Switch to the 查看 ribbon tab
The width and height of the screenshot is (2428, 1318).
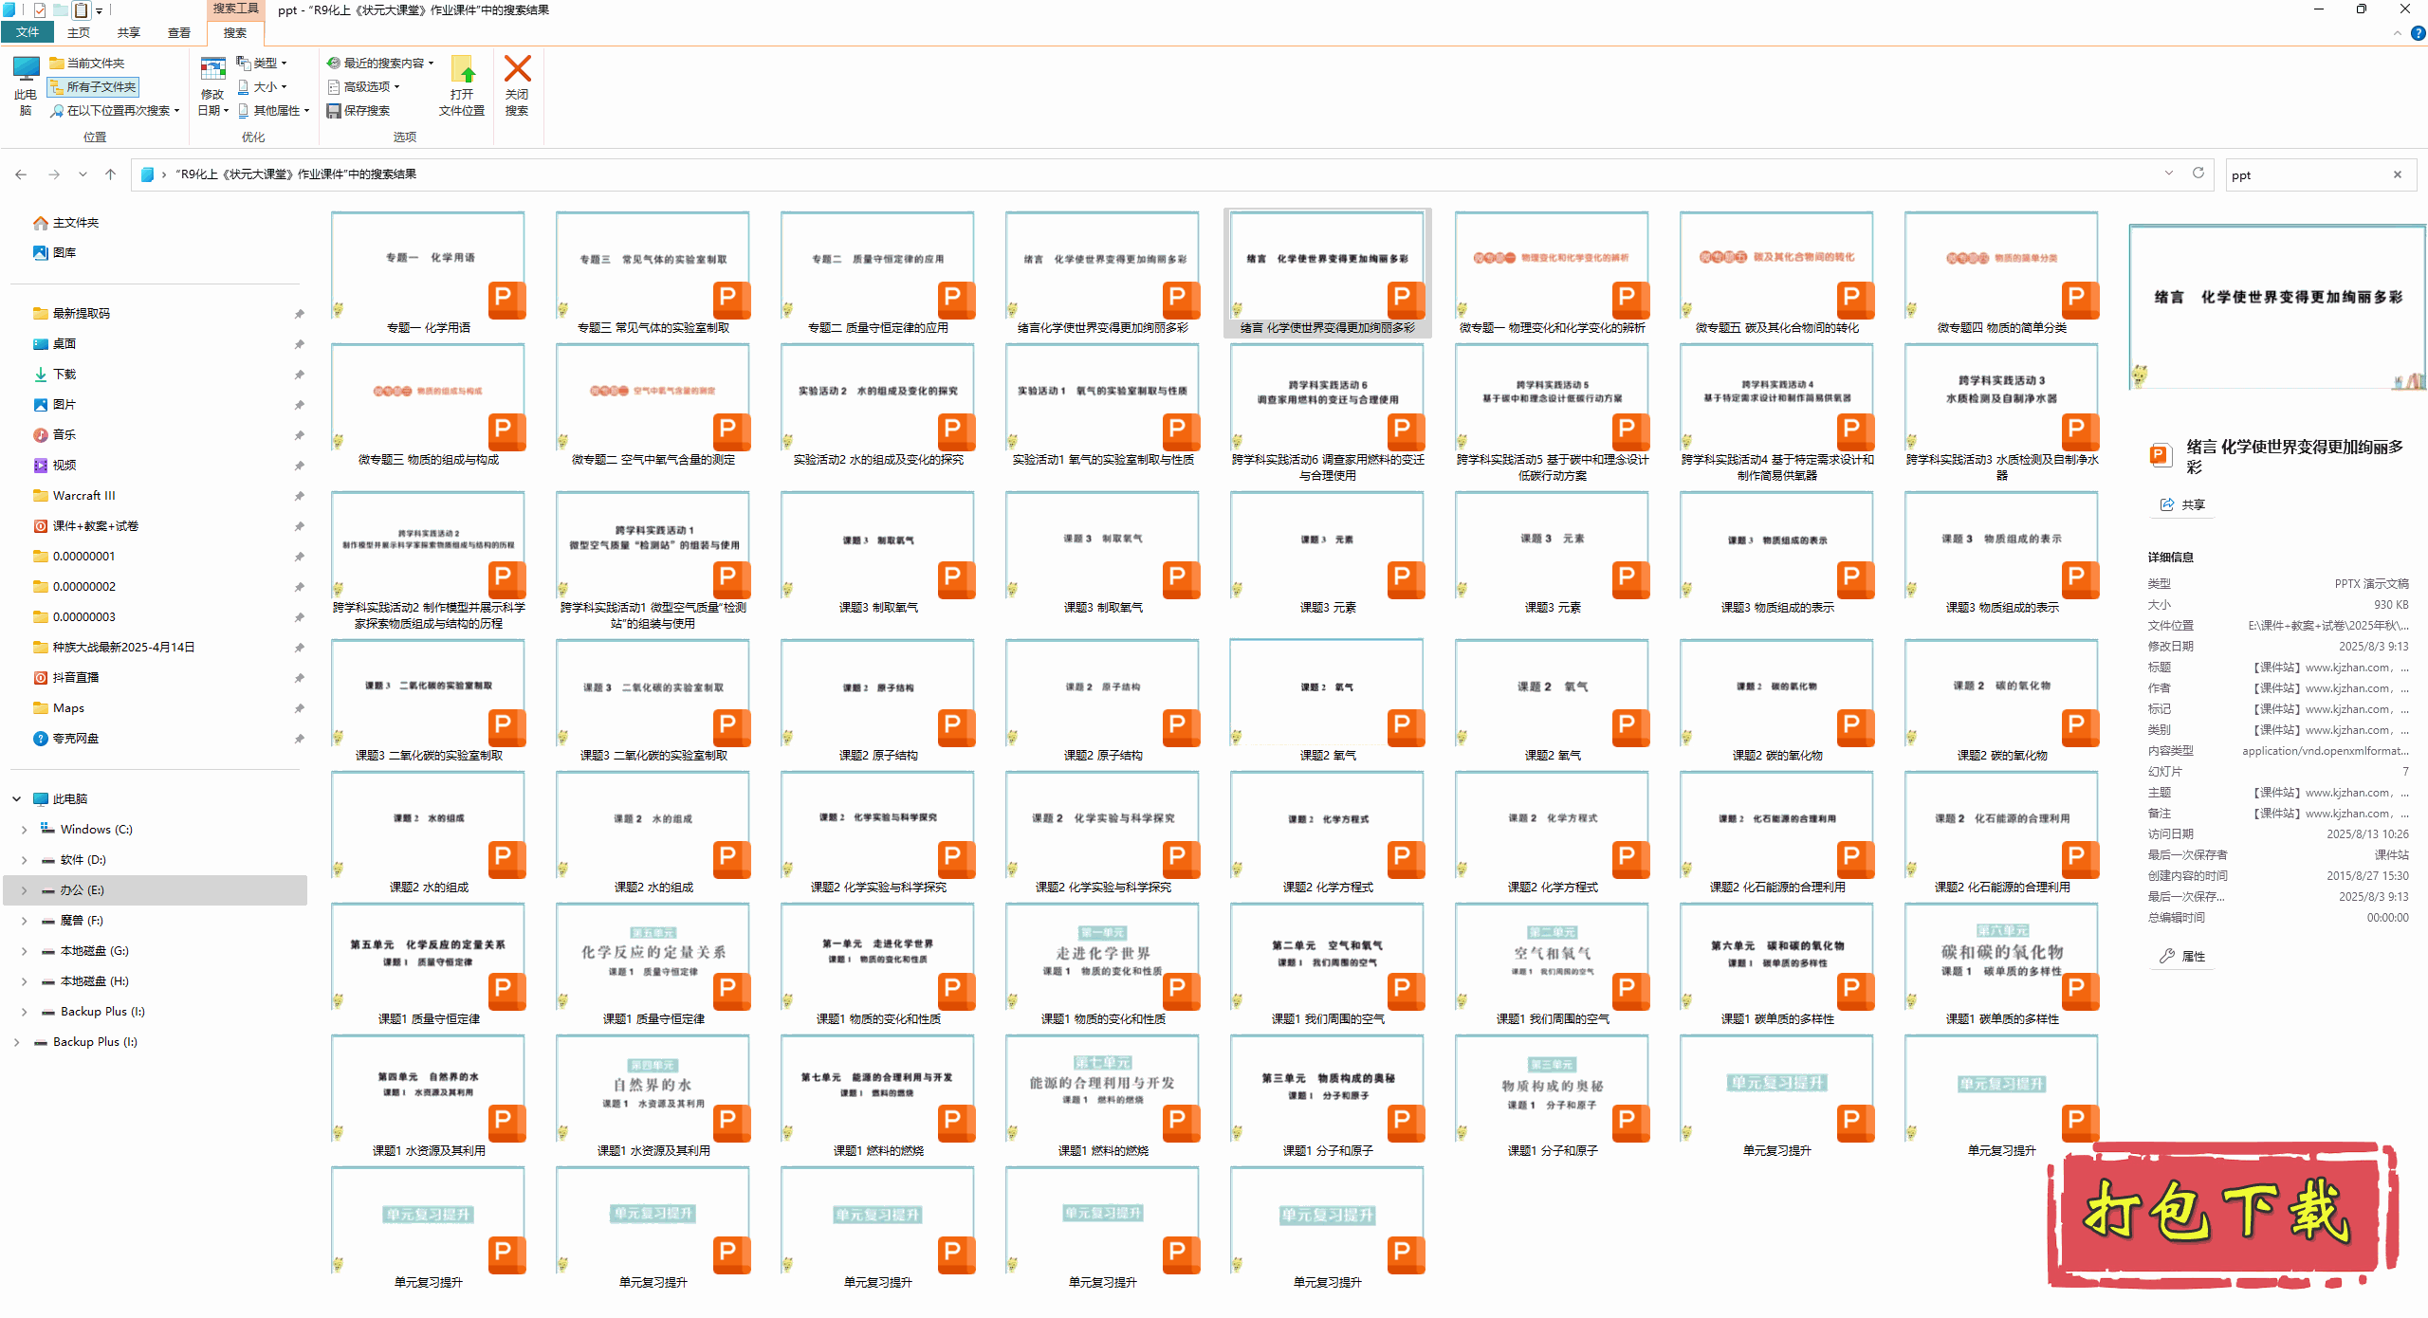(178, 33)
